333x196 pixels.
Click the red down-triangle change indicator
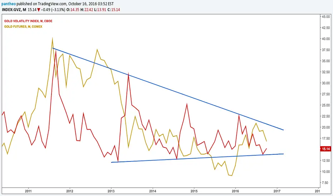point(39,10)
